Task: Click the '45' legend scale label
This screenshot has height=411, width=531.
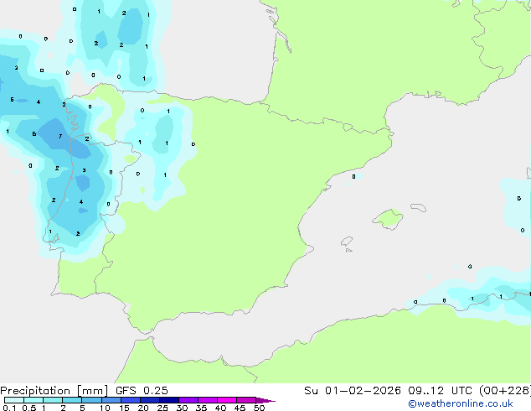Action: point(240,408)
